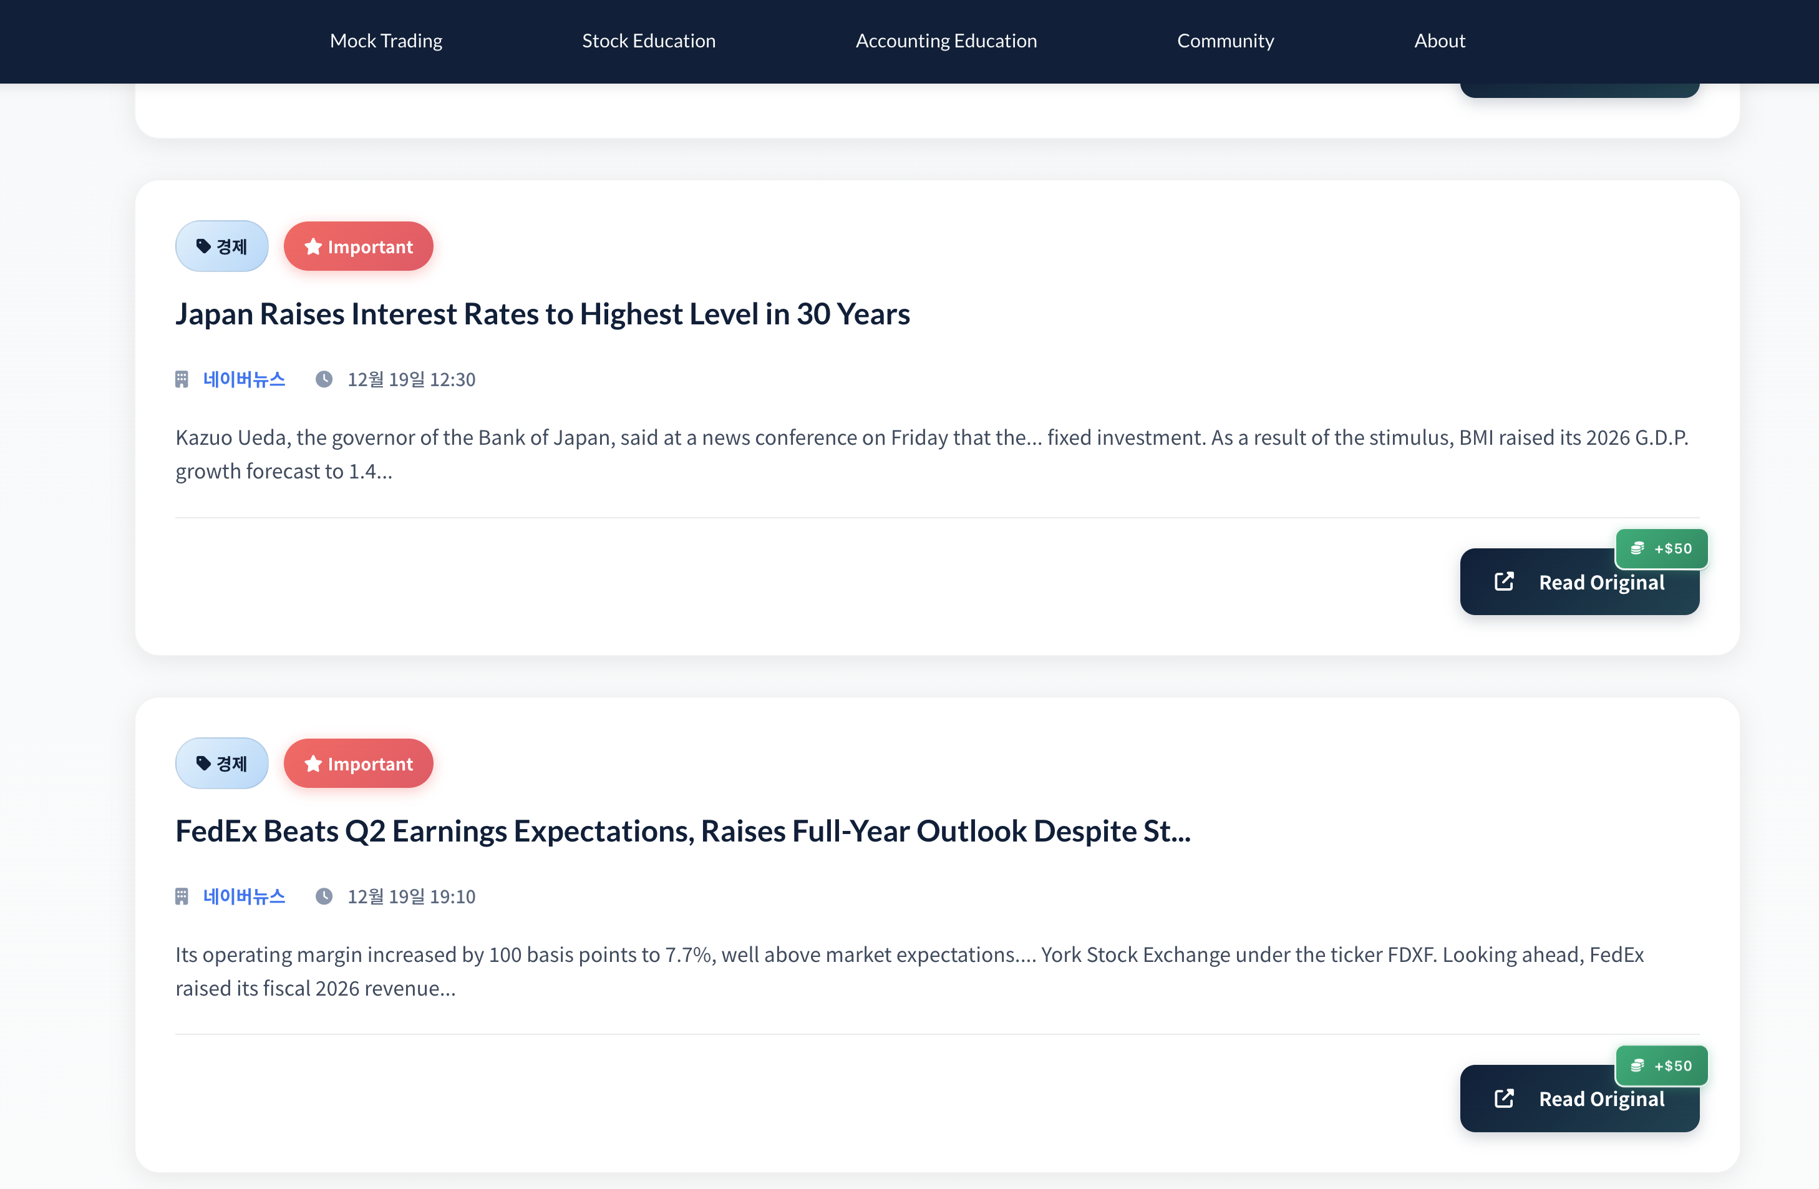
Task: Click the clock icon beside 12월 19일 19:10
Action: [x=324, y=896]
